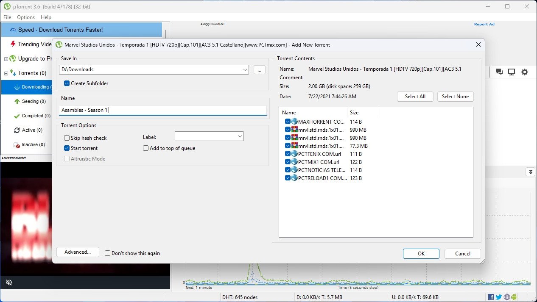Check the Don't show this again box

(x=107, y=253)
